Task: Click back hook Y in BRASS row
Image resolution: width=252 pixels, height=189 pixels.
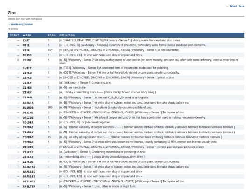Action: [x=49, y=55]
